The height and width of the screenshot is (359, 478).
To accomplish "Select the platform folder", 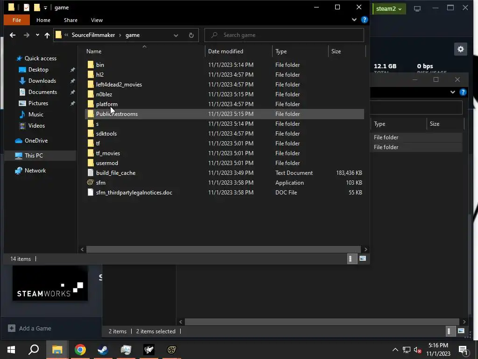I will click(x=107, y=104).
